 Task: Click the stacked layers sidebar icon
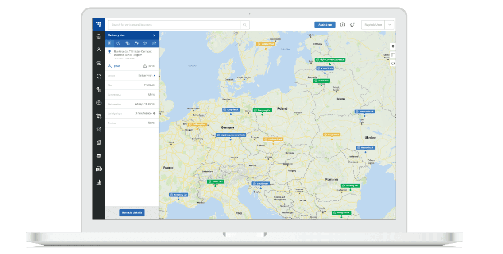coord(99,156)
